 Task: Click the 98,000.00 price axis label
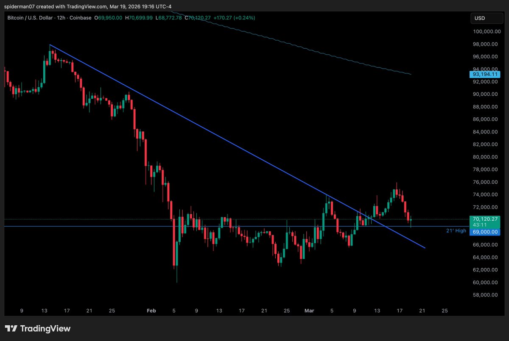coord(486,44)
